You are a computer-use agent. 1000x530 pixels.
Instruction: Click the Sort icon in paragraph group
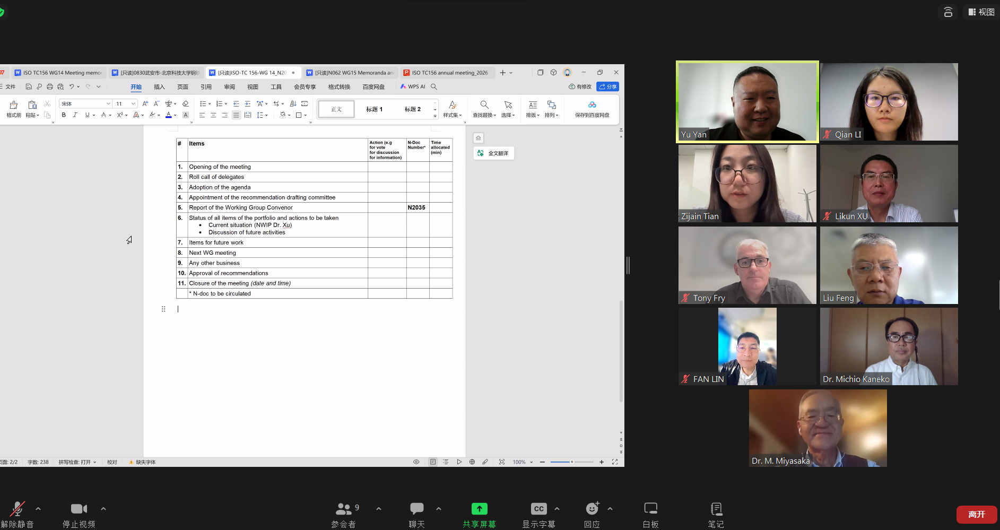293,103
